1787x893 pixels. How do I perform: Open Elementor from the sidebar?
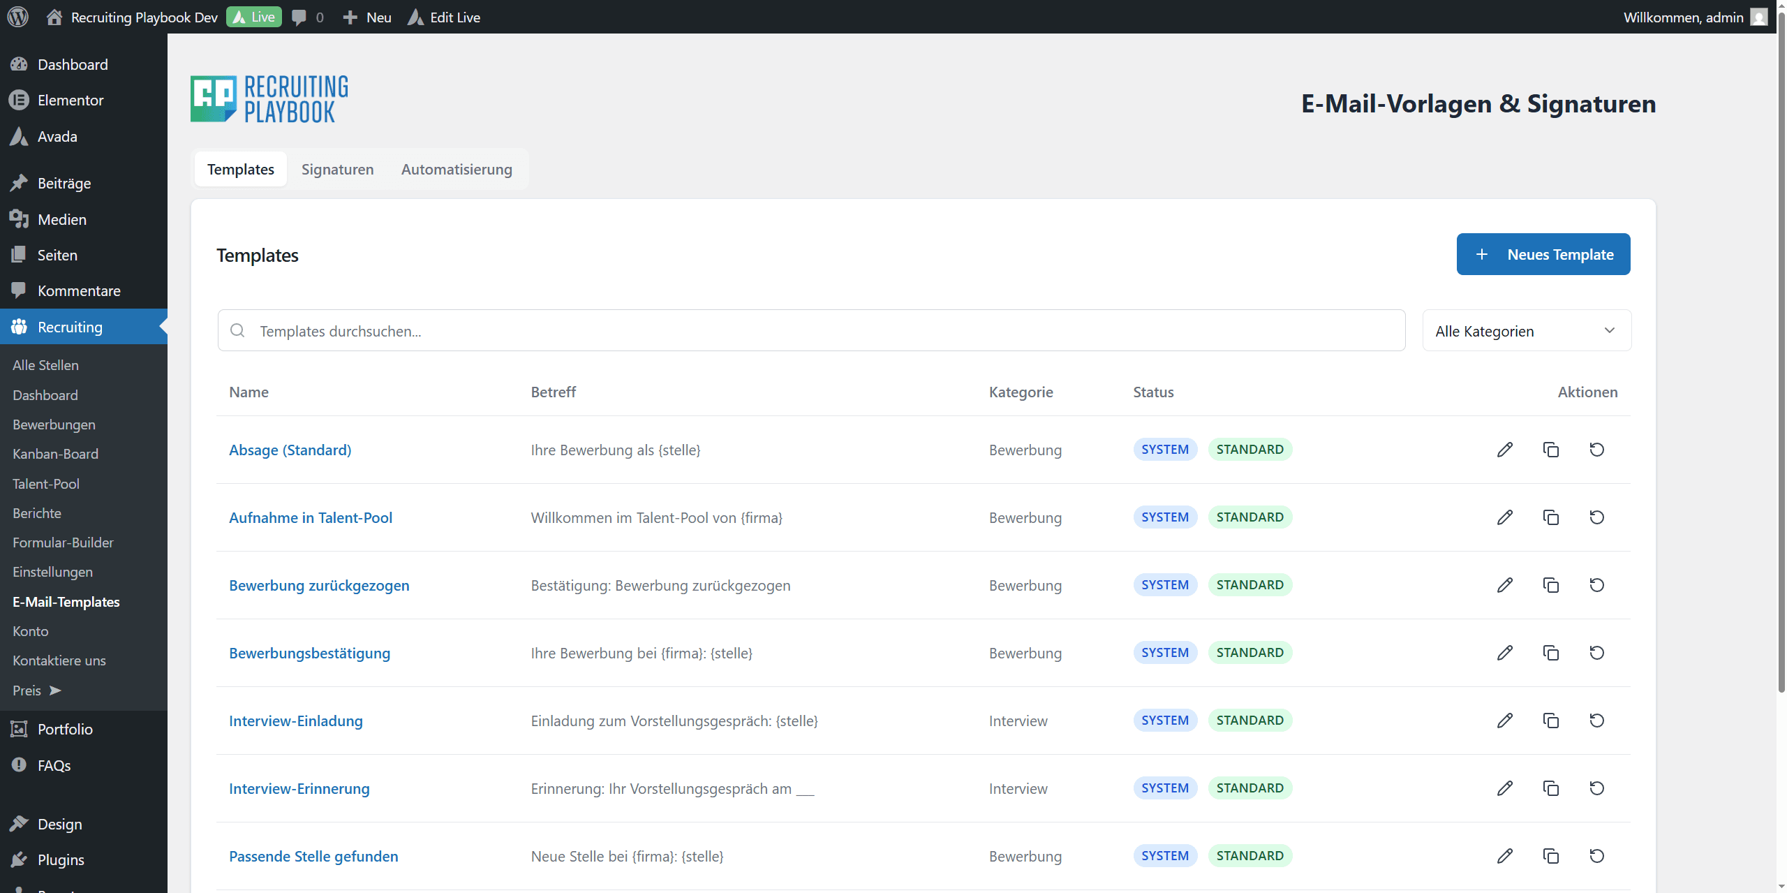(x=70, y=99)
